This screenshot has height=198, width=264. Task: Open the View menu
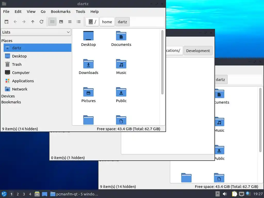[x=31, y=12]
